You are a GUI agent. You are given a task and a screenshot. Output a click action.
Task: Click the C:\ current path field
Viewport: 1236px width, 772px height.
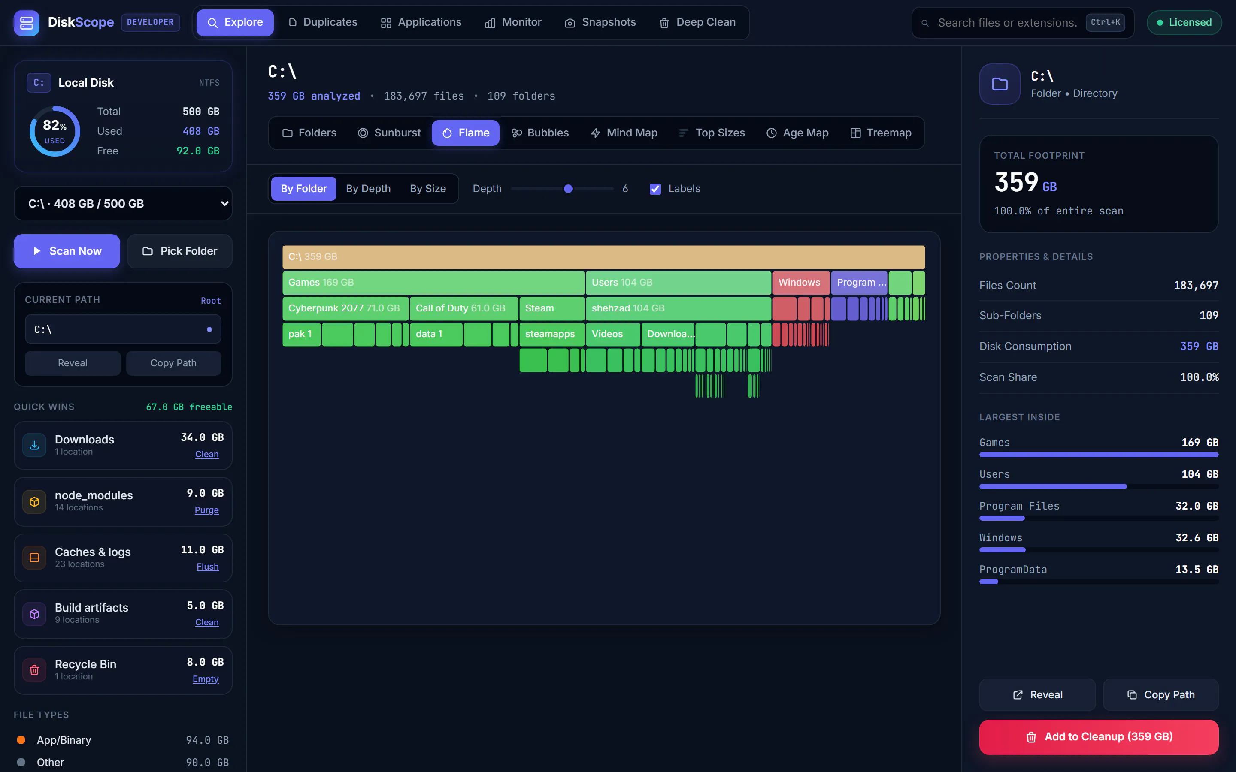123,329
